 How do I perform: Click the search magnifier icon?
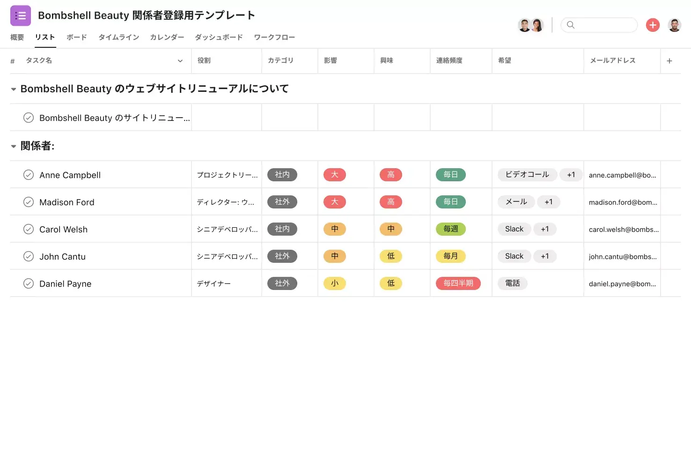click(x=570, y=25)
